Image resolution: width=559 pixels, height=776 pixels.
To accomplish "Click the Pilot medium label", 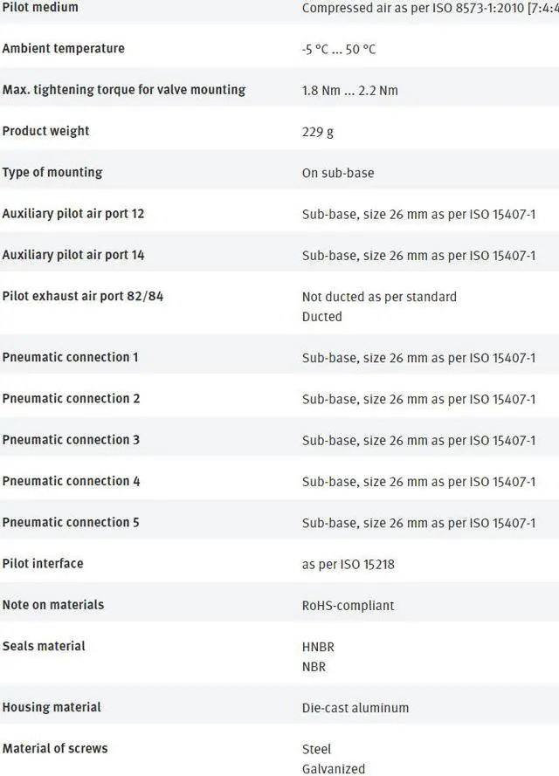I will [40, 8].
